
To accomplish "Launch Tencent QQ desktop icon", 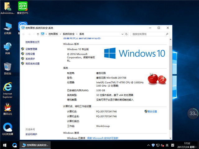I will 7,109.
